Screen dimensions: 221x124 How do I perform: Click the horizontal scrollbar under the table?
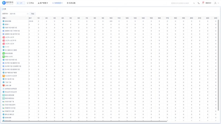click(x=85, y=121)
